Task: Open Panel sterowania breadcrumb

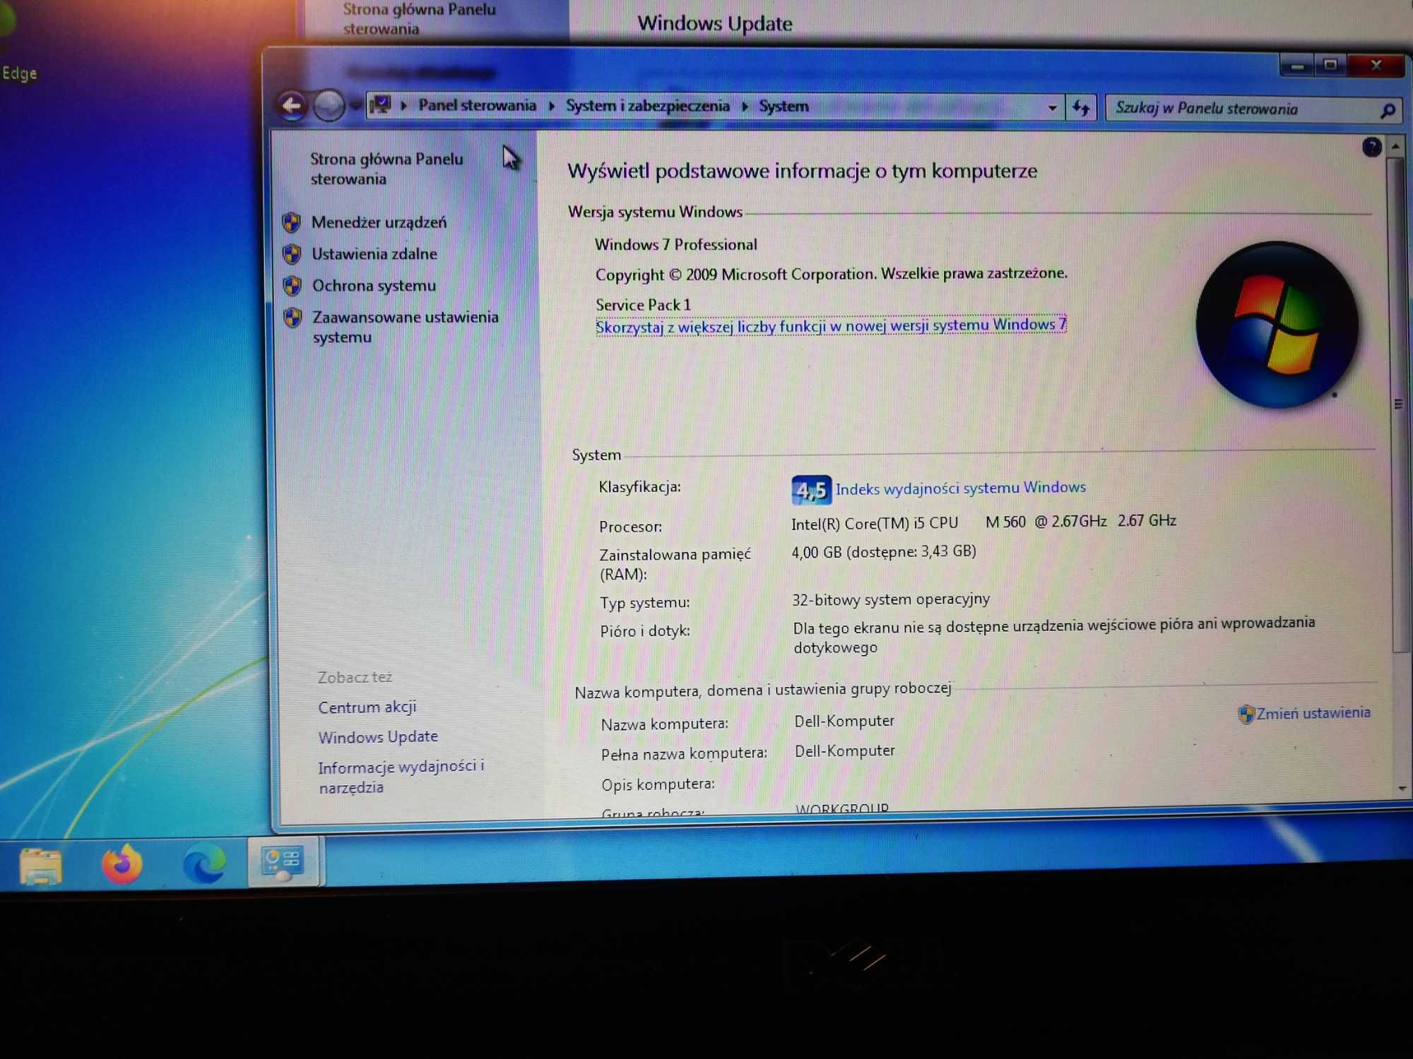Action: 477,105
